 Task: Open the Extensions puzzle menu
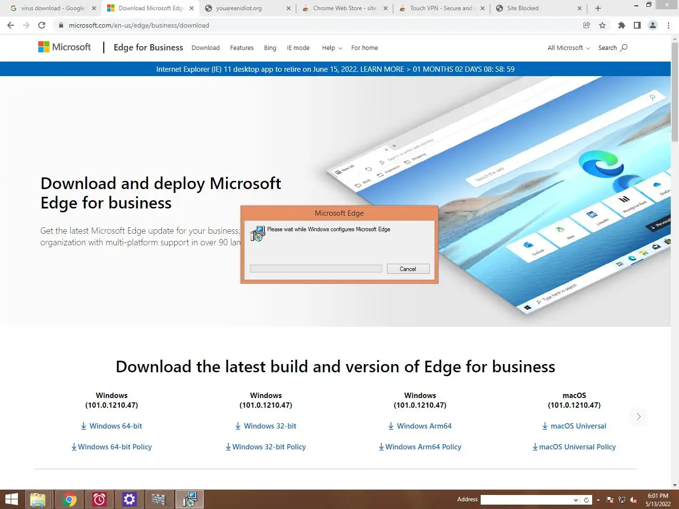(x=622, y=25)
